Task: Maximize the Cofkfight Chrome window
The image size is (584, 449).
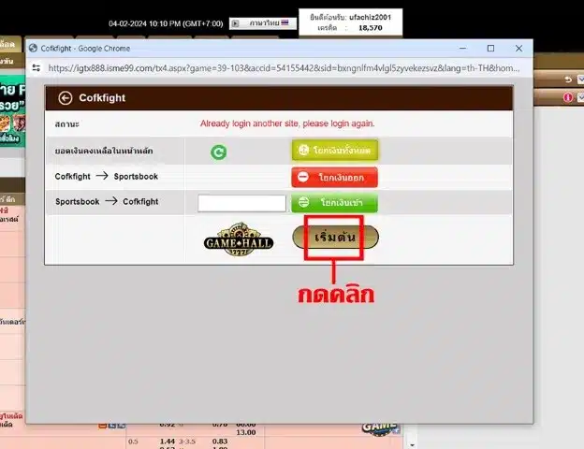Action: tap(491, 49)
